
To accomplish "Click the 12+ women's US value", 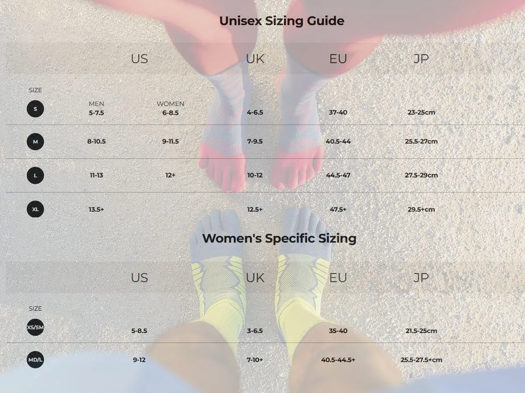I will coord(171,175).
